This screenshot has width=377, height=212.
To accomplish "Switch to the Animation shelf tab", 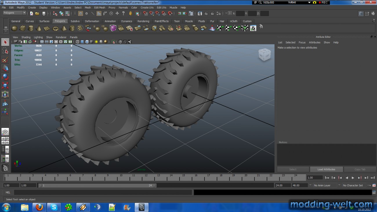I will 110,21.
